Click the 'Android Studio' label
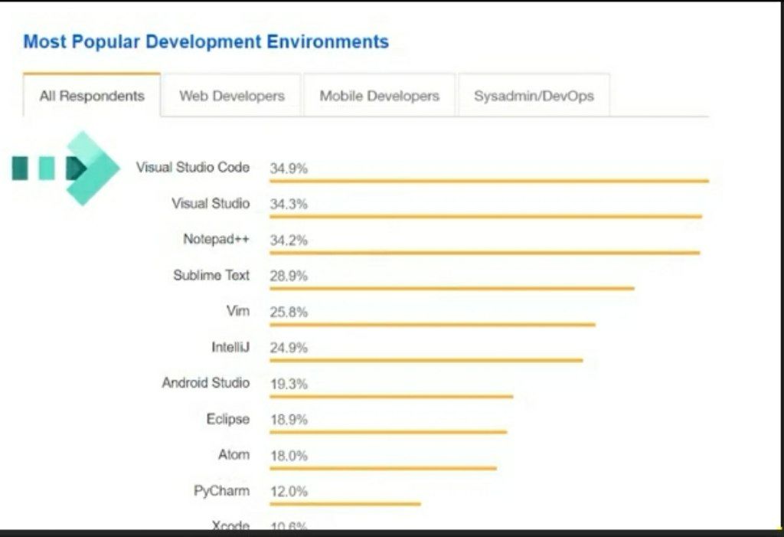Image resolution: width=784 pixels, height=537 pixels. pos(205,383)
